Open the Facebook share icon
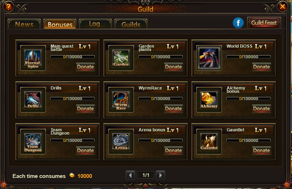This screenshot has height=189, width=292. (238, 23)
